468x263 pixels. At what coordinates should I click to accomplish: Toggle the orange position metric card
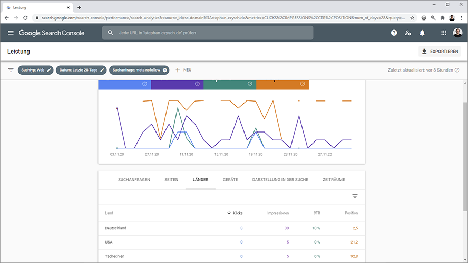[x=282, y=84]
